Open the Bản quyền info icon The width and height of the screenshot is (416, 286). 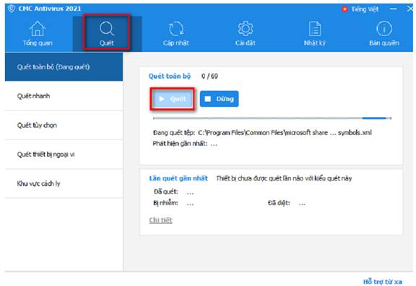(x=384, y=29)
